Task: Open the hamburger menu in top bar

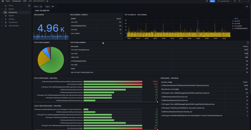Action: point(2,1)
